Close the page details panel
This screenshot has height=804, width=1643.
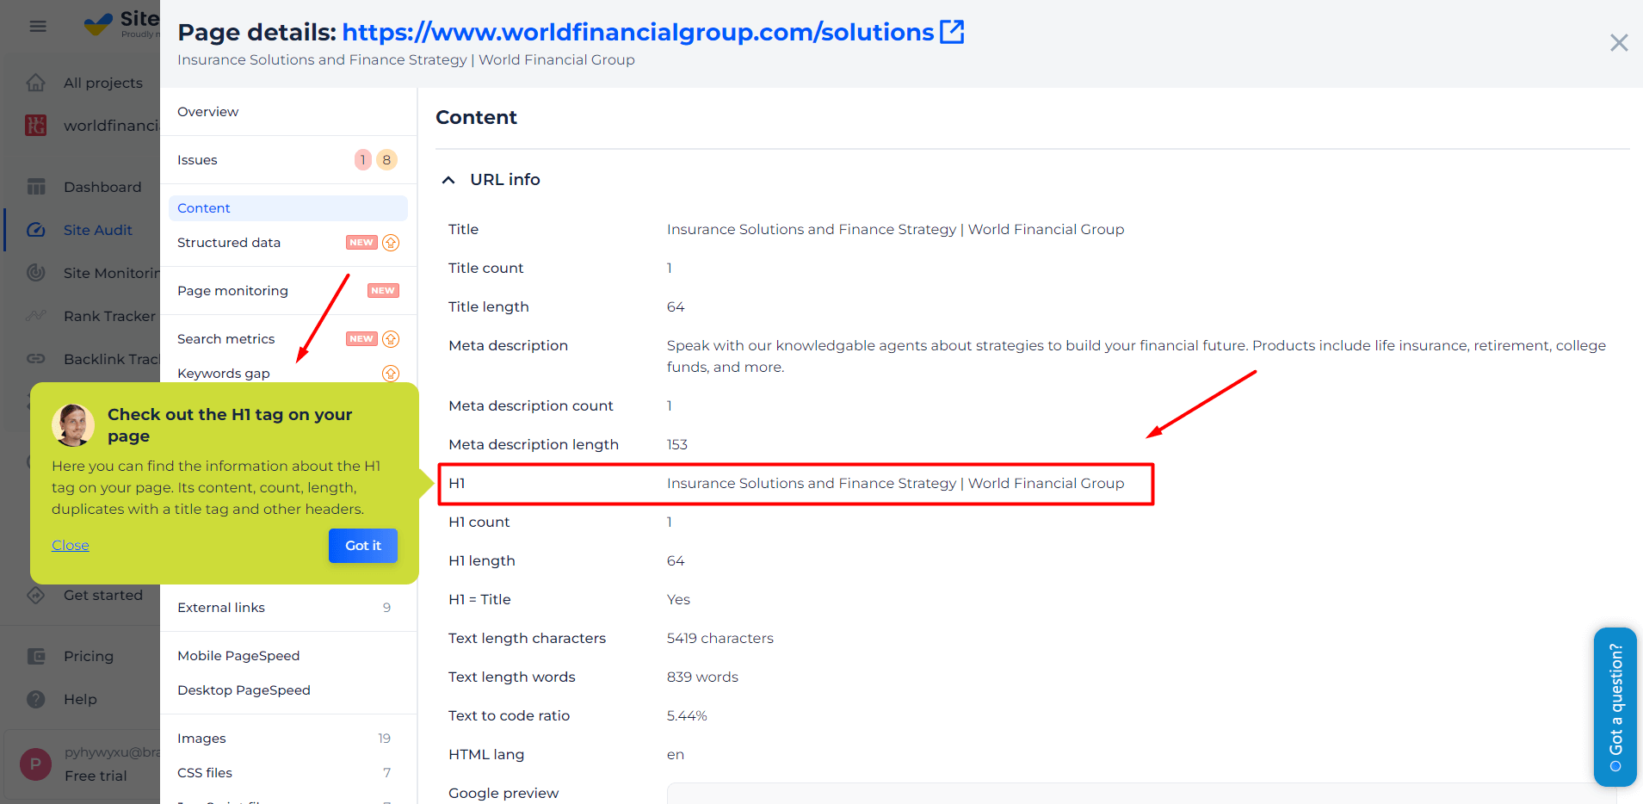1619,42
